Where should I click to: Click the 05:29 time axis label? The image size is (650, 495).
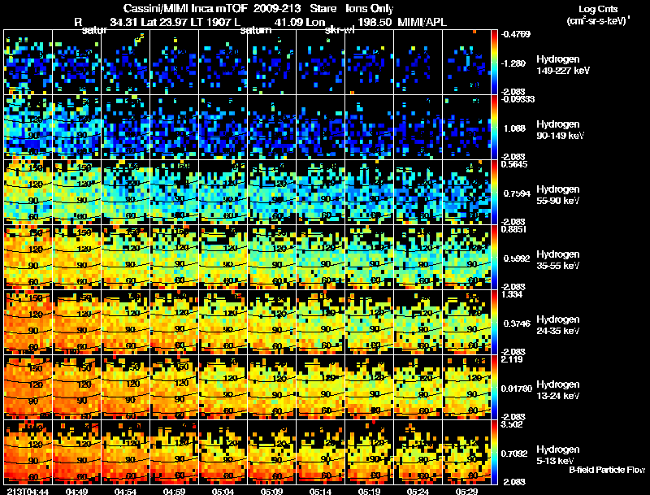466,491
